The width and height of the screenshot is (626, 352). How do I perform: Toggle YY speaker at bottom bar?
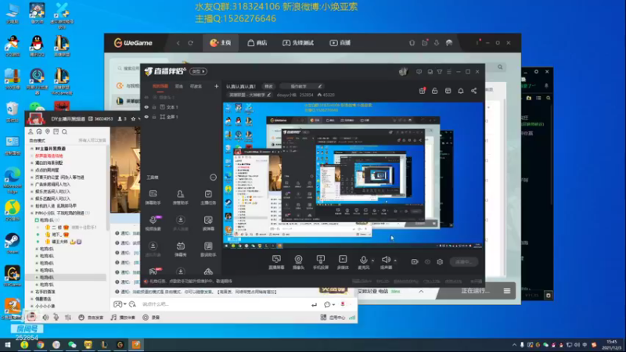(45, 318)
